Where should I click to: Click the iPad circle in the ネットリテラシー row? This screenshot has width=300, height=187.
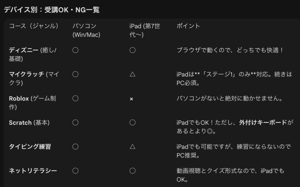click(132, 171)
